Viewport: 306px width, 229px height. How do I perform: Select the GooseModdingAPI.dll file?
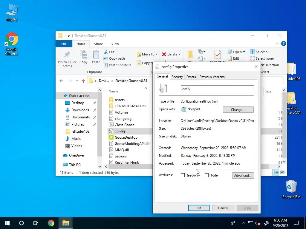(132, 143)
